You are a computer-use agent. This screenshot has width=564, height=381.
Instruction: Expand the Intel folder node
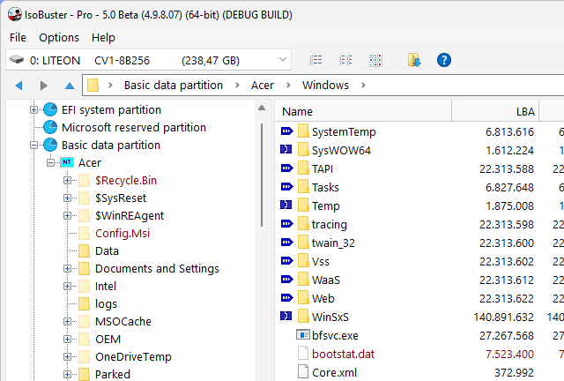pos(67,287)
